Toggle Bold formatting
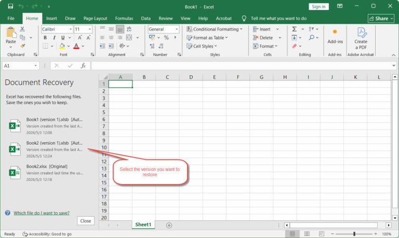 tap(45, 37)
